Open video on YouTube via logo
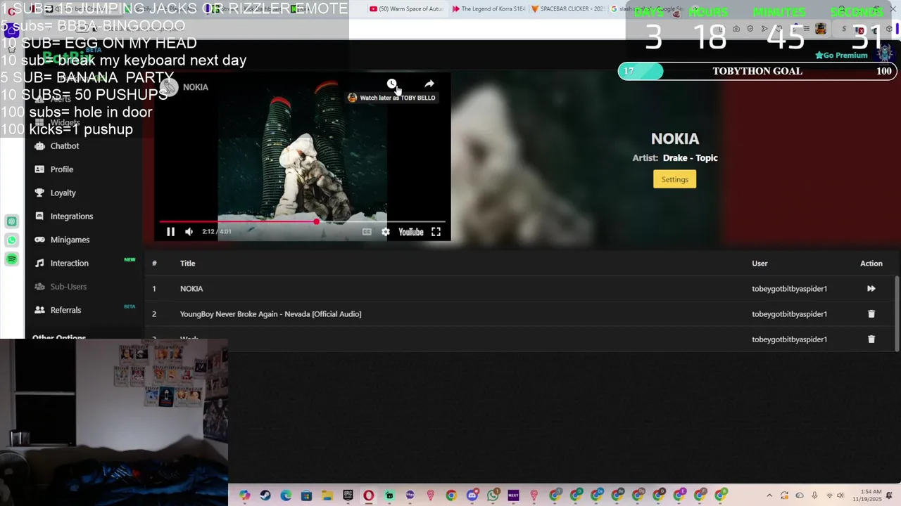 [x=410, y=231]
